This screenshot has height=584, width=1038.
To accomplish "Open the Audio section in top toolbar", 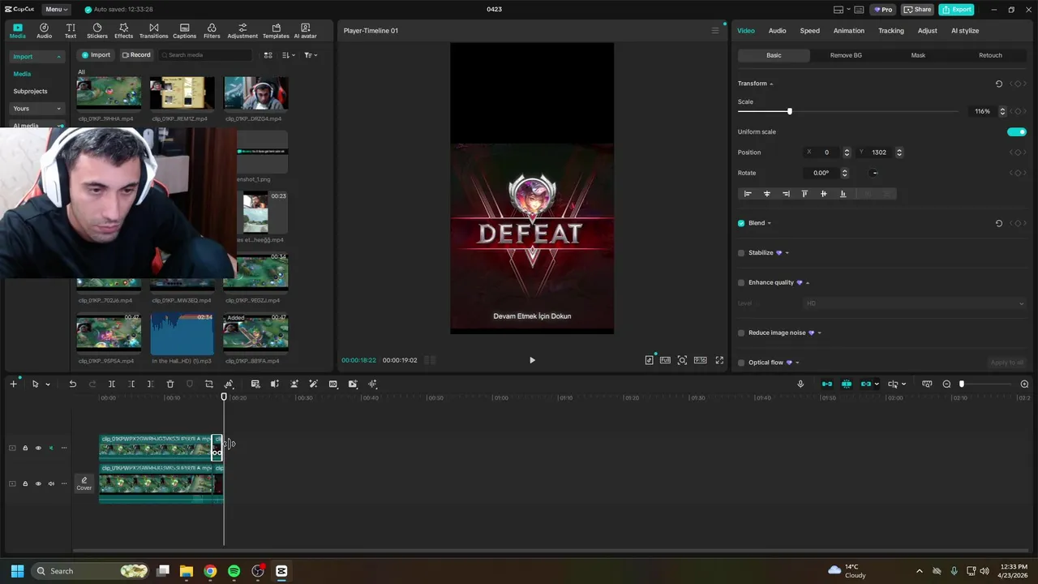I will click(x=44, y=31).
